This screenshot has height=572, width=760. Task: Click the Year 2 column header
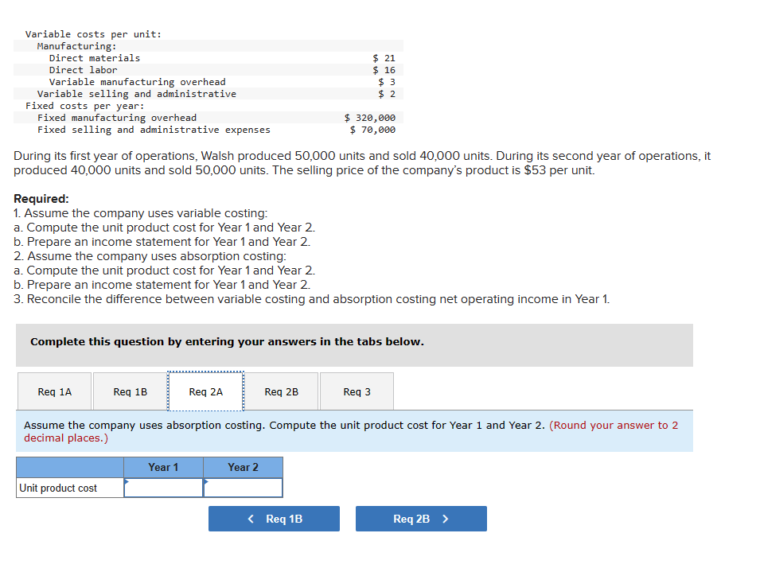(x=244, y=467)
